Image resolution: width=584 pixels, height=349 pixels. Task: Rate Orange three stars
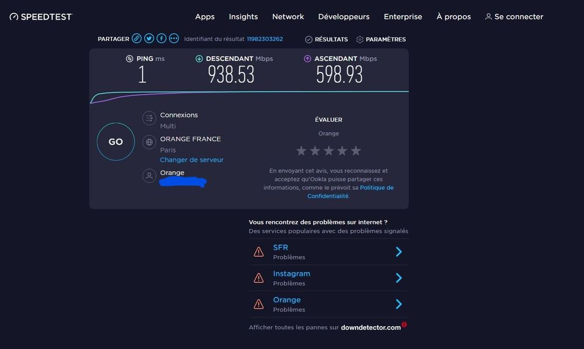(x=329, y=151)
